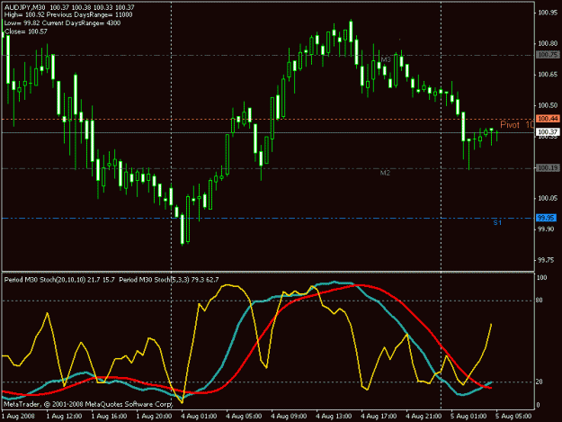Click the 4 Aug 05:00 time label
This screenshot has height=422, width=562.
[244, 417]
